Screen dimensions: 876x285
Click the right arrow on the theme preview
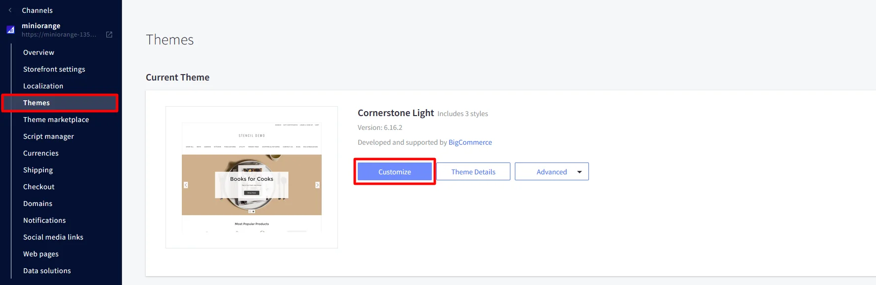pyautogui.click(x=317, y=184)
